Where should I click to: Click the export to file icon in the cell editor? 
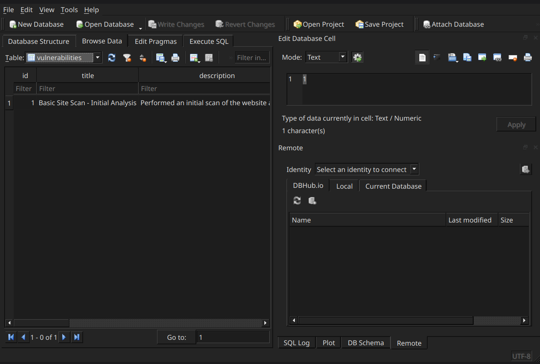467,57
